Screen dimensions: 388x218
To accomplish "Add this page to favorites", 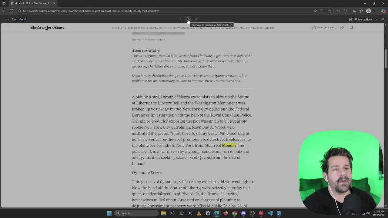I will coord(330,11).
